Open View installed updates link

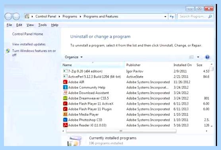29,44
